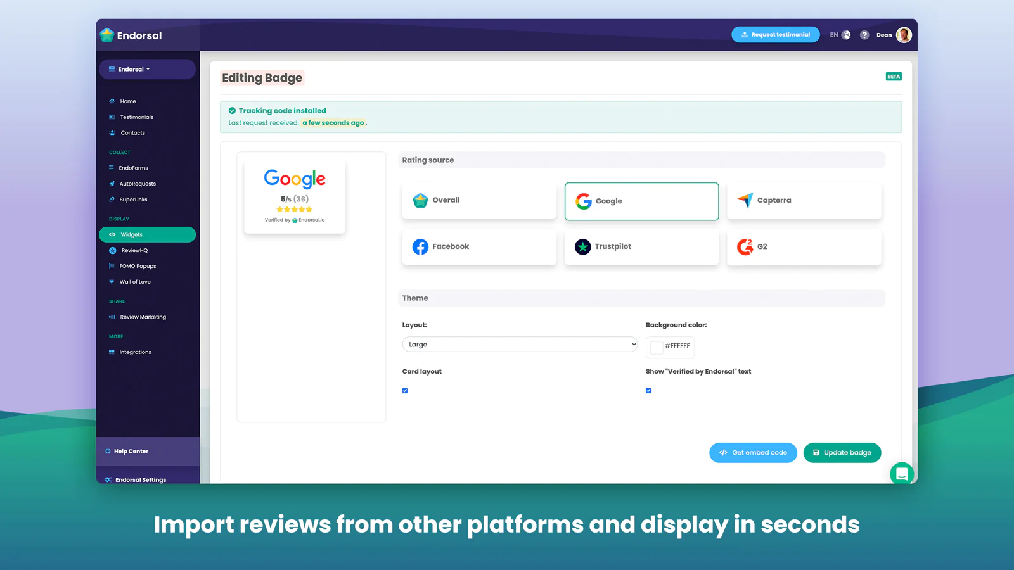Click Request testimonial button
Image resolution: width=1014 pixels, height=570 pixels.
[x=776, y=35]
